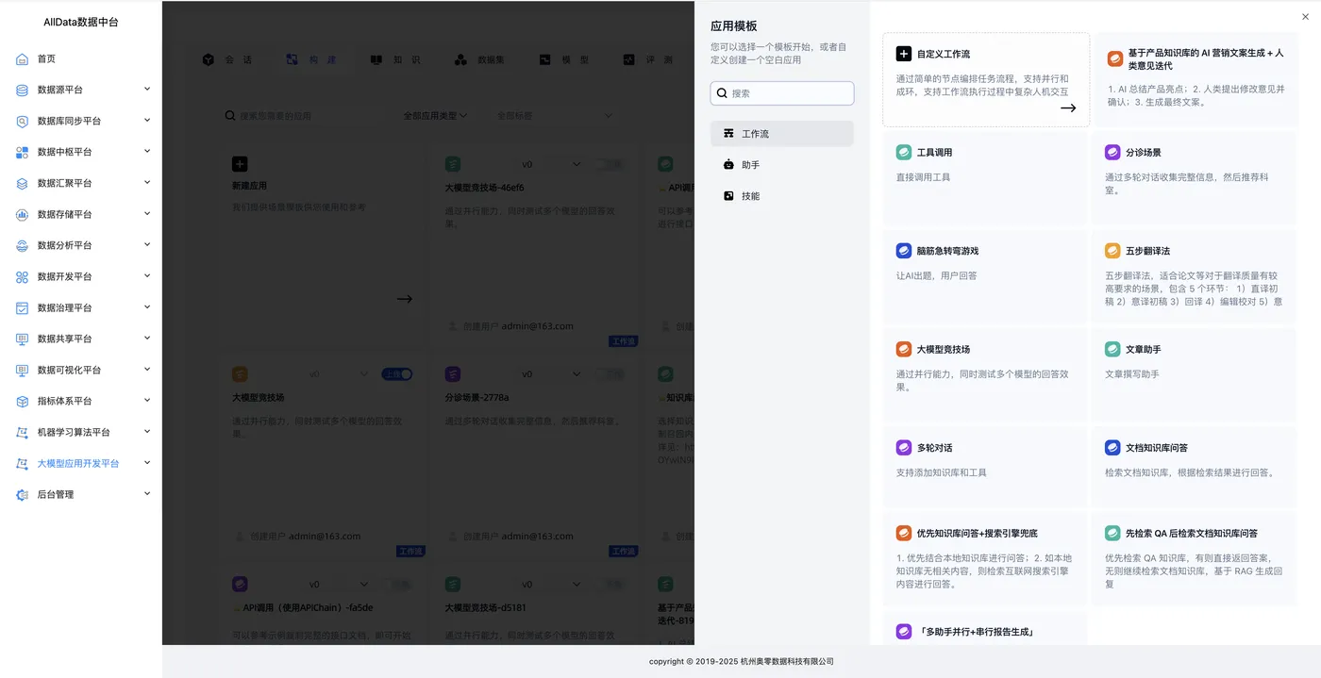Click the 数据可视化平台 sidebar icon
Screen dimensions: 1321x678
coord(22,370)
